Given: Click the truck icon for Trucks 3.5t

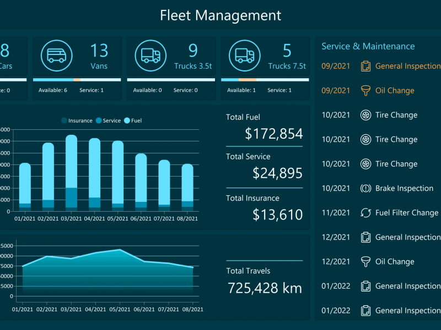Looking at the screenshot, I should pos(150,56).
